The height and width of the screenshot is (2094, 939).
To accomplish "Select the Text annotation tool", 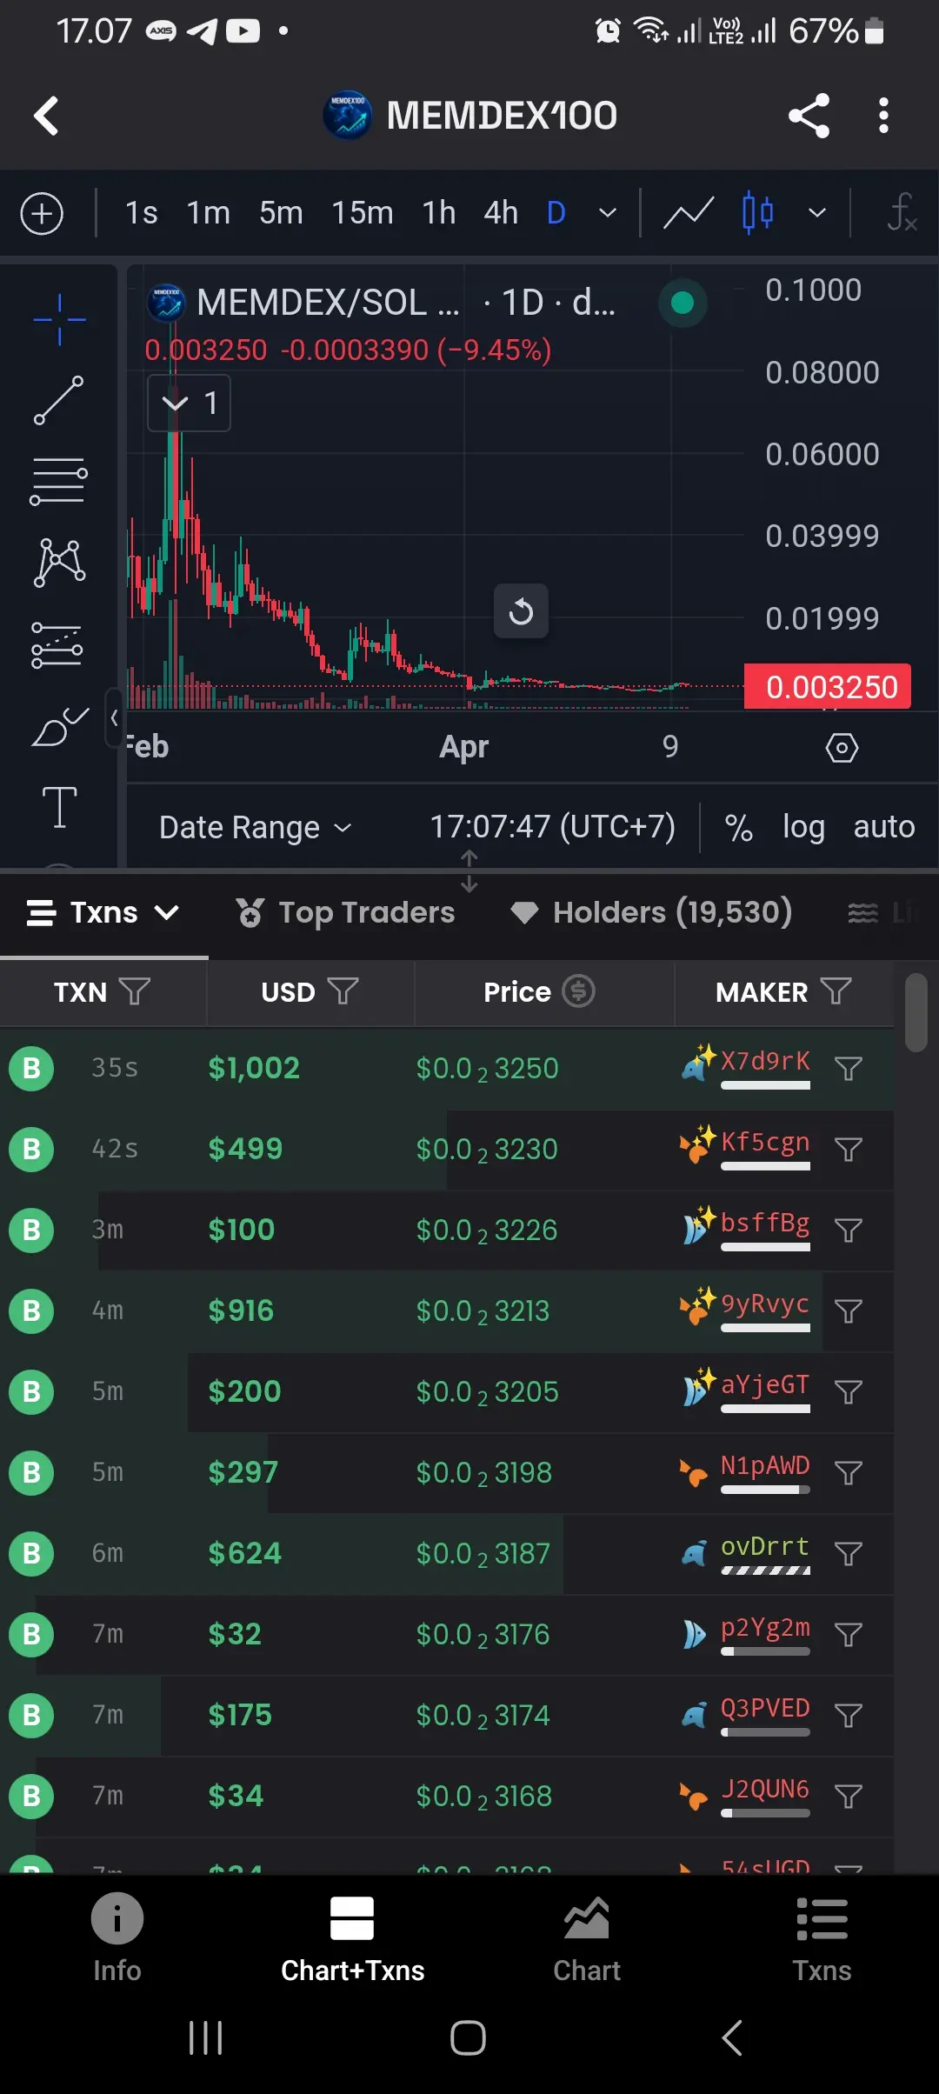I will (59, 807).
